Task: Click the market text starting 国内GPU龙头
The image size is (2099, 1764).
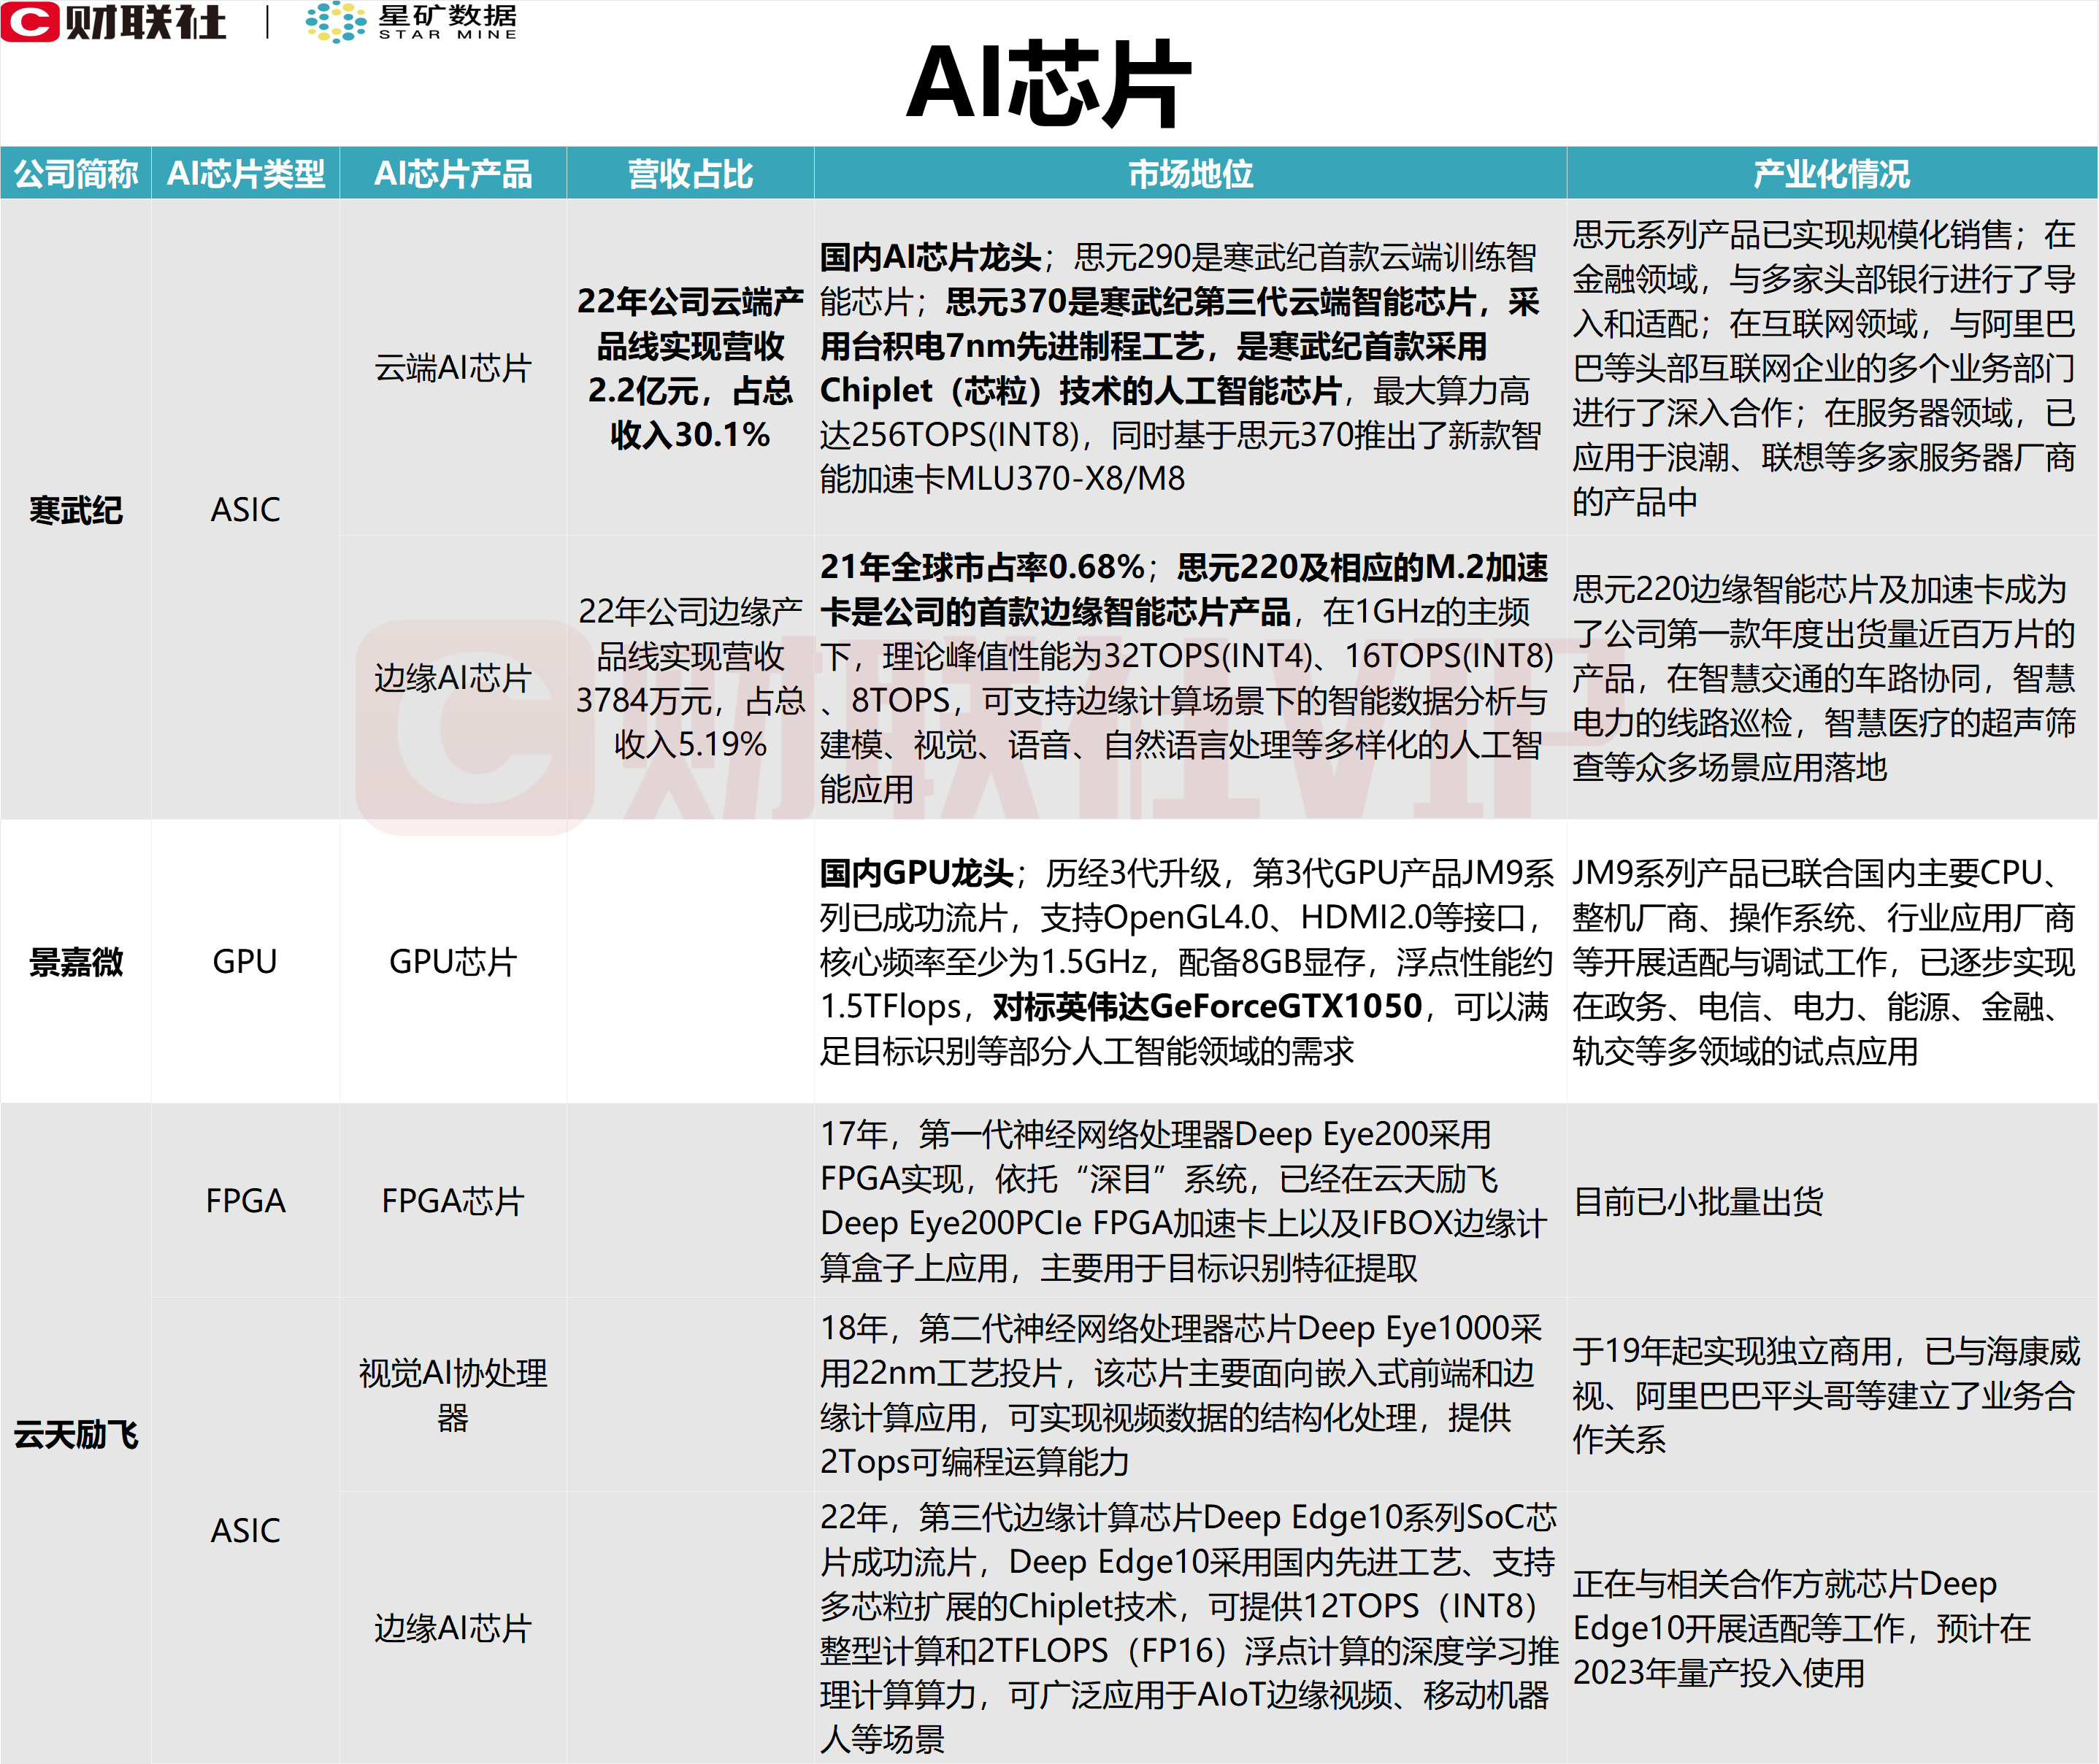Action: coord(1191,962)
